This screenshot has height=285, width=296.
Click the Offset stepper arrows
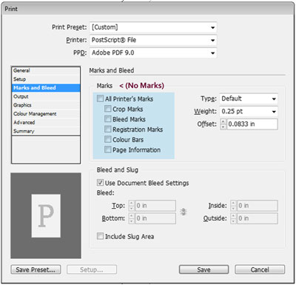pyautogui.click(x=223, y=124)
